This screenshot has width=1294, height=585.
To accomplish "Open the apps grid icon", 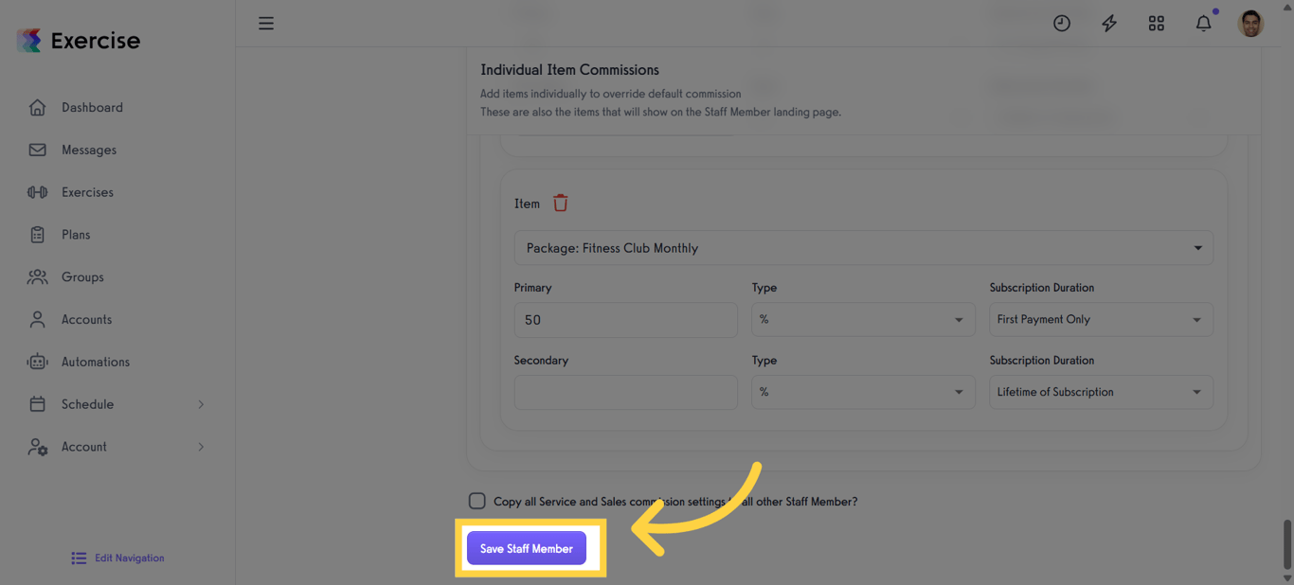I will pos(1156,23).
